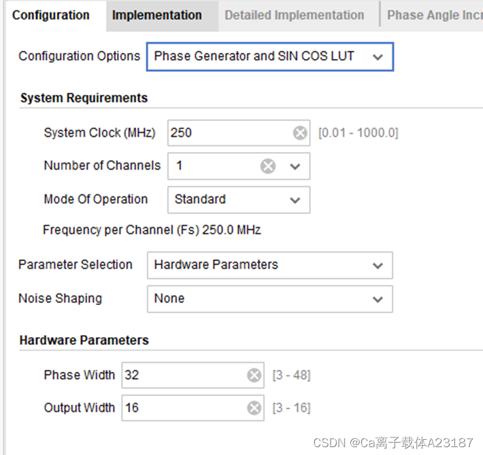Open the Detailed Implementation tab
The image size is (483, 455).
[x=294, y=16]
